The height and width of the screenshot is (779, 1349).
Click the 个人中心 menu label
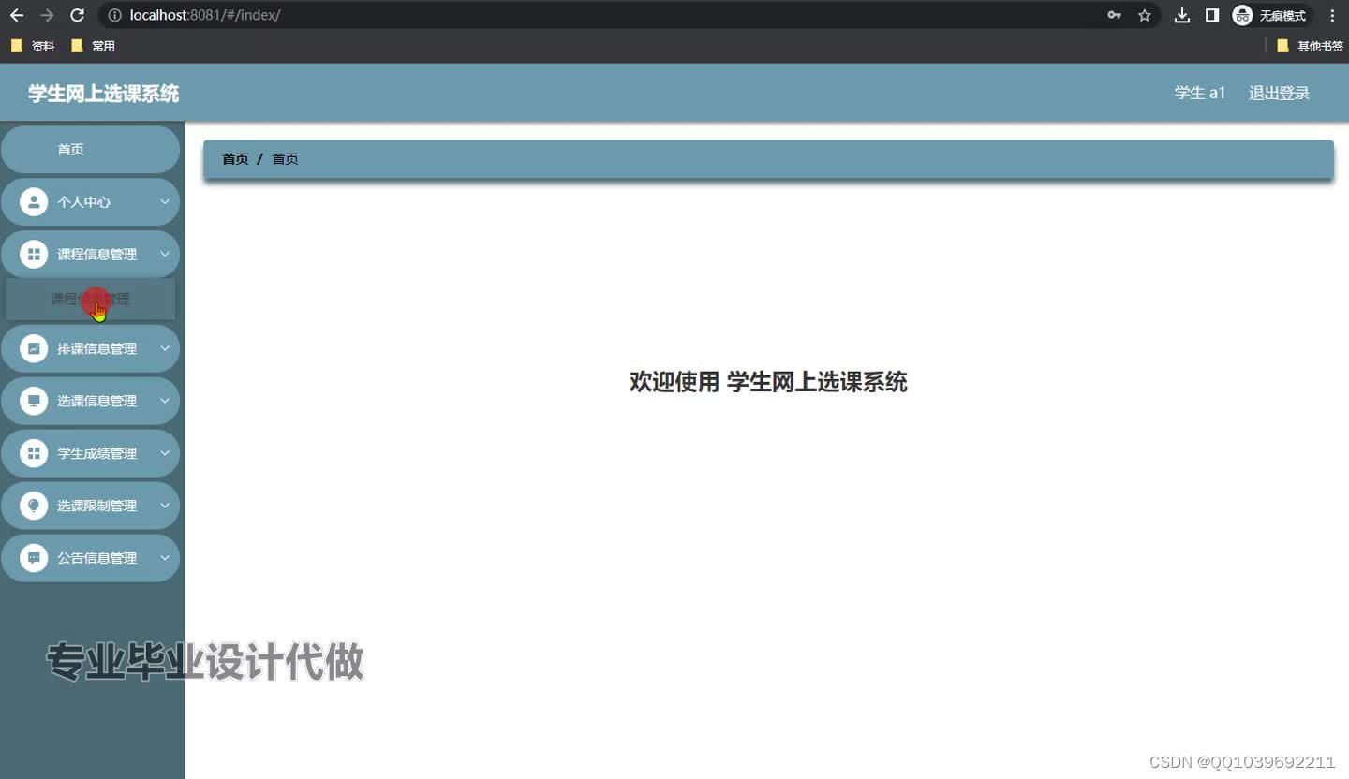point(83,202)
